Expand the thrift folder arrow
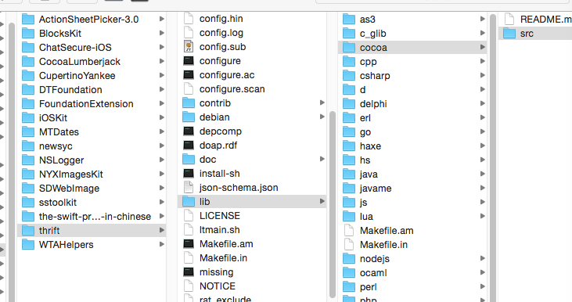The height and width of the screenshot is (302, 572). coord(162,230)
